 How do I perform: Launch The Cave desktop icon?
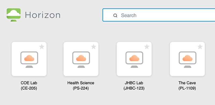tap(187, 60)
